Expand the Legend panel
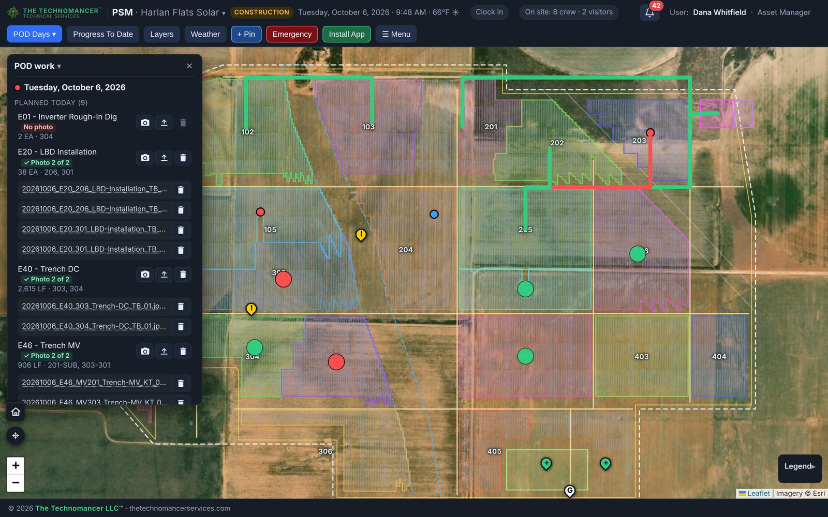Viewport: 828px width, 517px height. click(800, 466)
